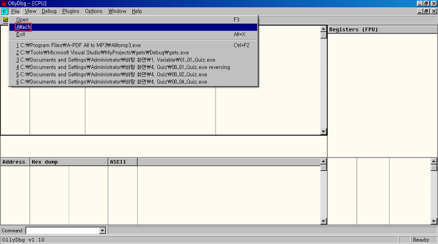438x244 pixels.
Task: Click the OllyDbg title bar app icon
Action: coord(4,3)
